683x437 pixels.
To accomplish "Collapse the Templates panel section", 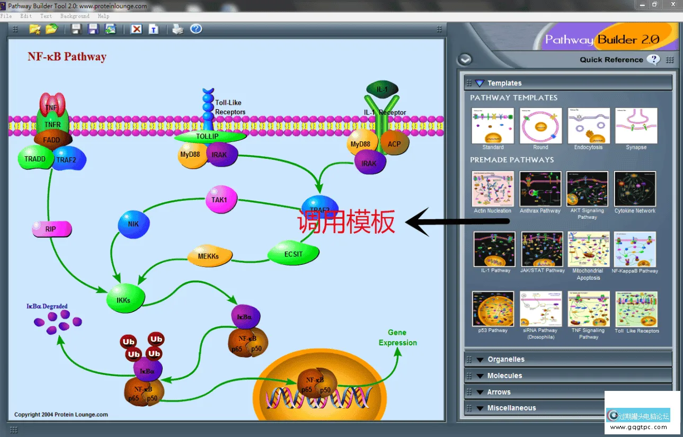I will pos(480,83).
